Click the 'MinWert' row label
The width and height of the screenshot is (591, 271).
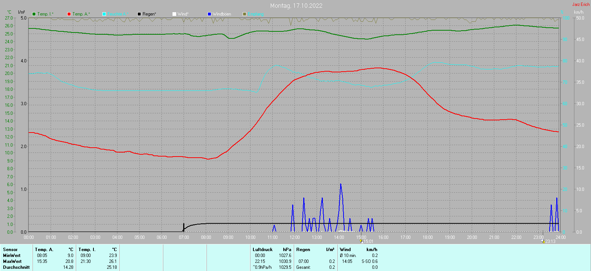pyautogui.click(x=12, y=255)
